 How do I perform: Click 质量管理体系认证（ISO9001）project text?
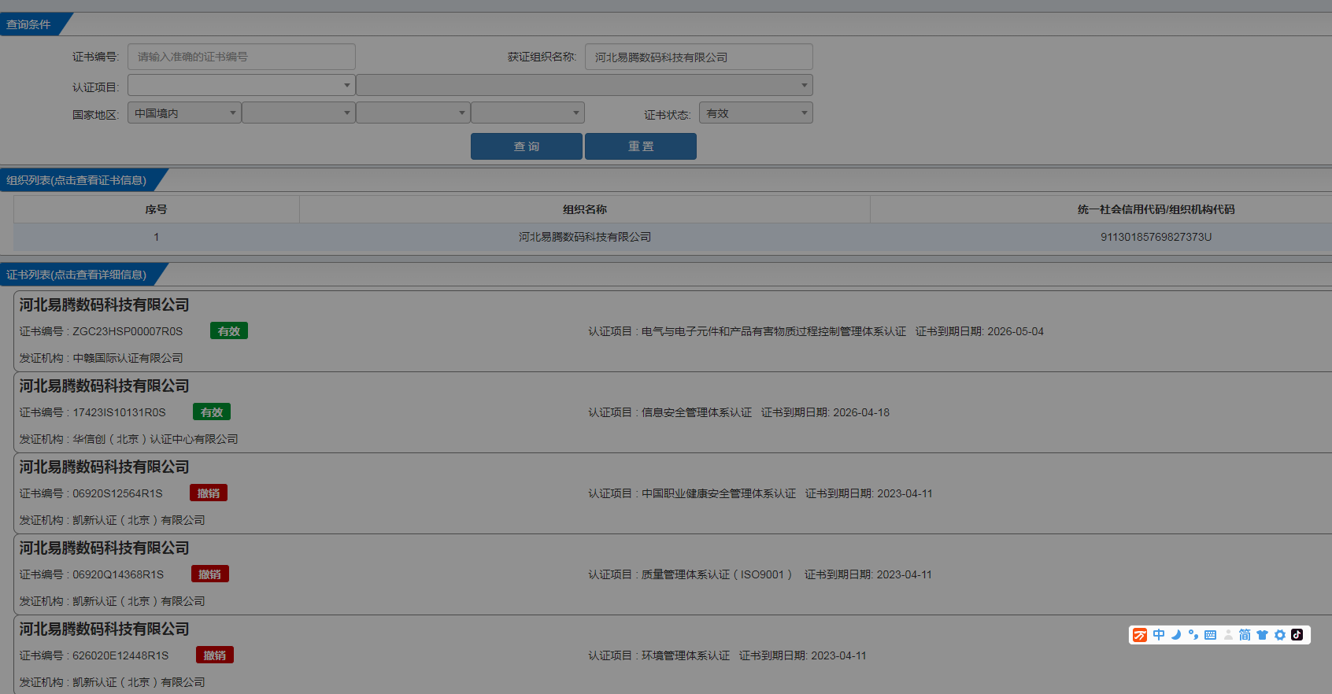coord(717,574)
